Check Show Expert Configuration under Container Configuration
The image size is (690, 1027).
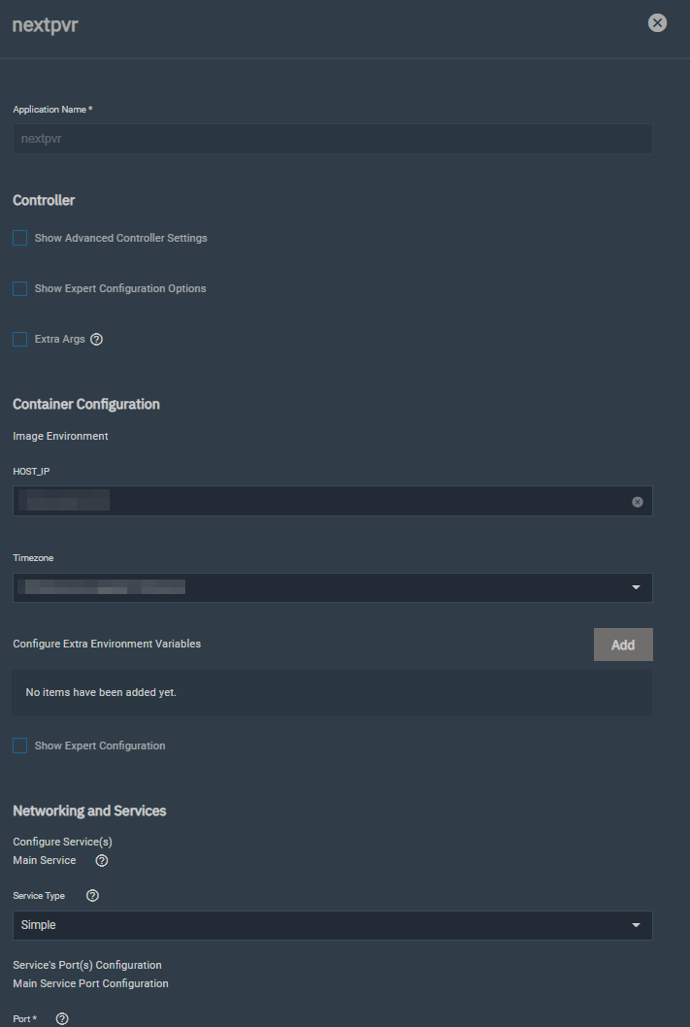tap(20, 745)
